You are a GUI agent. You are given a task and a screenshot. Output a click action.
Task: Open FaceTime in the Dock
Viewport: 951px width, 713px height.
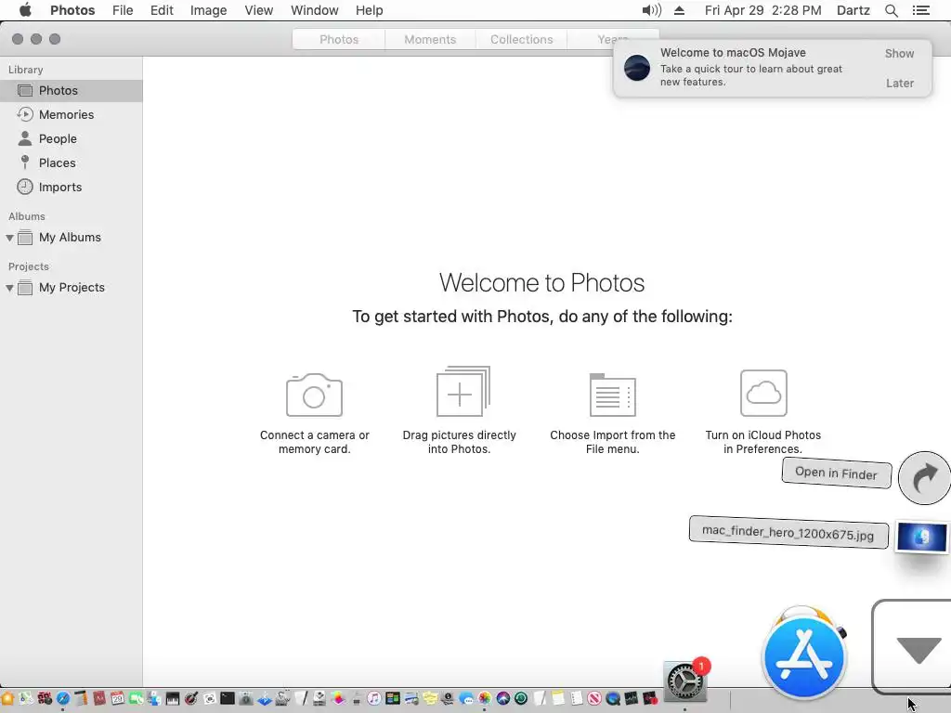pos(137,698)
